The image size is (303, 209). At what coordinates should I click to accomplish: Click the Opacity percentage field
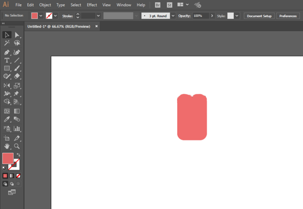[200, 16]
